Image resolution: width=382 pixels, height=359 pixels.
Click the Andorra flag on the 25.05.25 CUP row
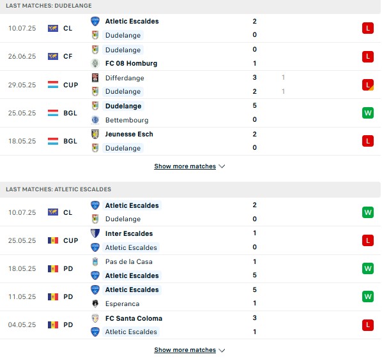pos(53,240)
